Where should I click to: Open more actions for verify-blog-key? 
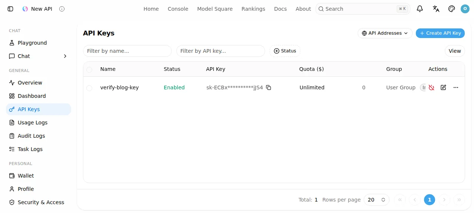click(456, 87)
